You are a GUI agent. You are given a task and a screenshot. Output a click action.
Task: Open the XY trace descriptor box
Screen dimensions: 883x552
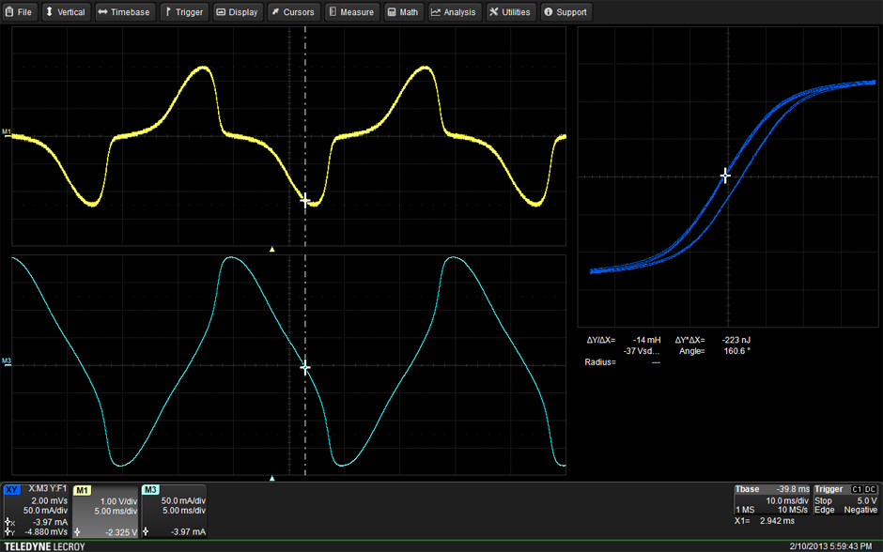(x=36, y=511)
